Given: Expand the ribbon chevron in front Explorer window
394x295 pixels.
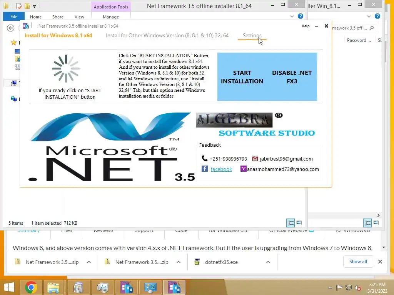Looking at the screenshot, I should 292,16.
